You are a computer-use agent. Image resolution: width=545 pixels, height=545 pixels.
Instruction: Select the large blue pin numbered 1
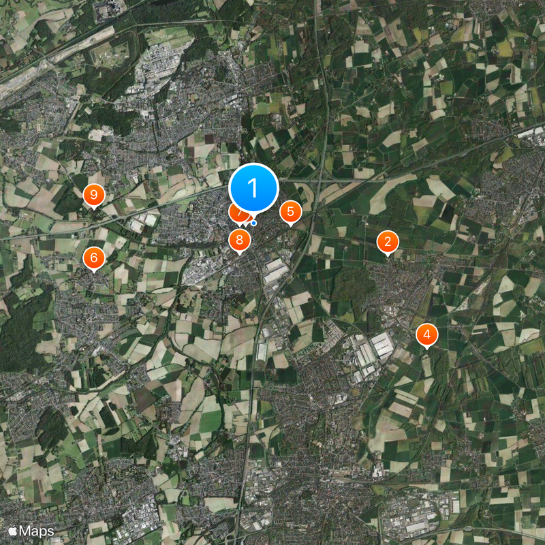point(253,188)
